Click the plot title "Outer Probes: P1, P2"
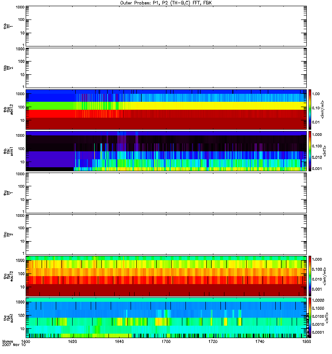Viewport: 332px width, 354px height. point(166,3)
